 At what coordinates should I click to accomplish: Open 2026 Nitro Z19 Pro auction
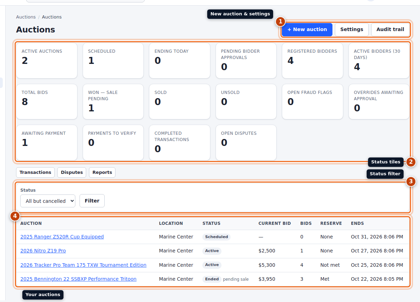43,251
